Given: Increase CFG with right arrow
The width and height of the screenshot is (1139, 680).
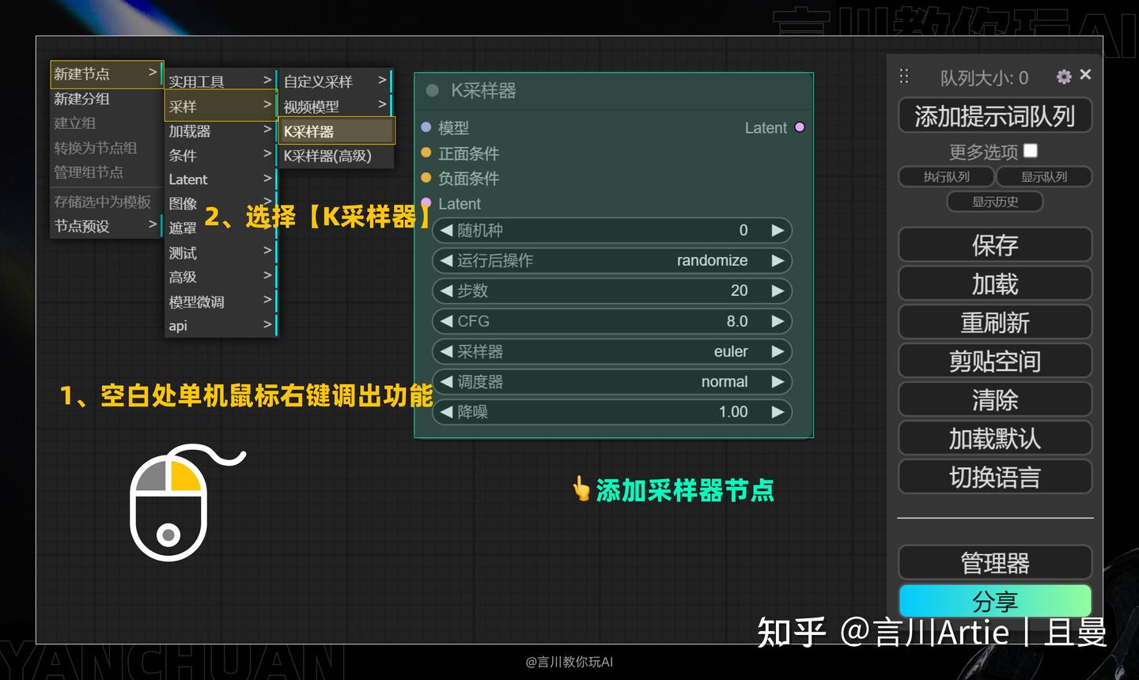Looking at the screenshot, I should [778, 321].
